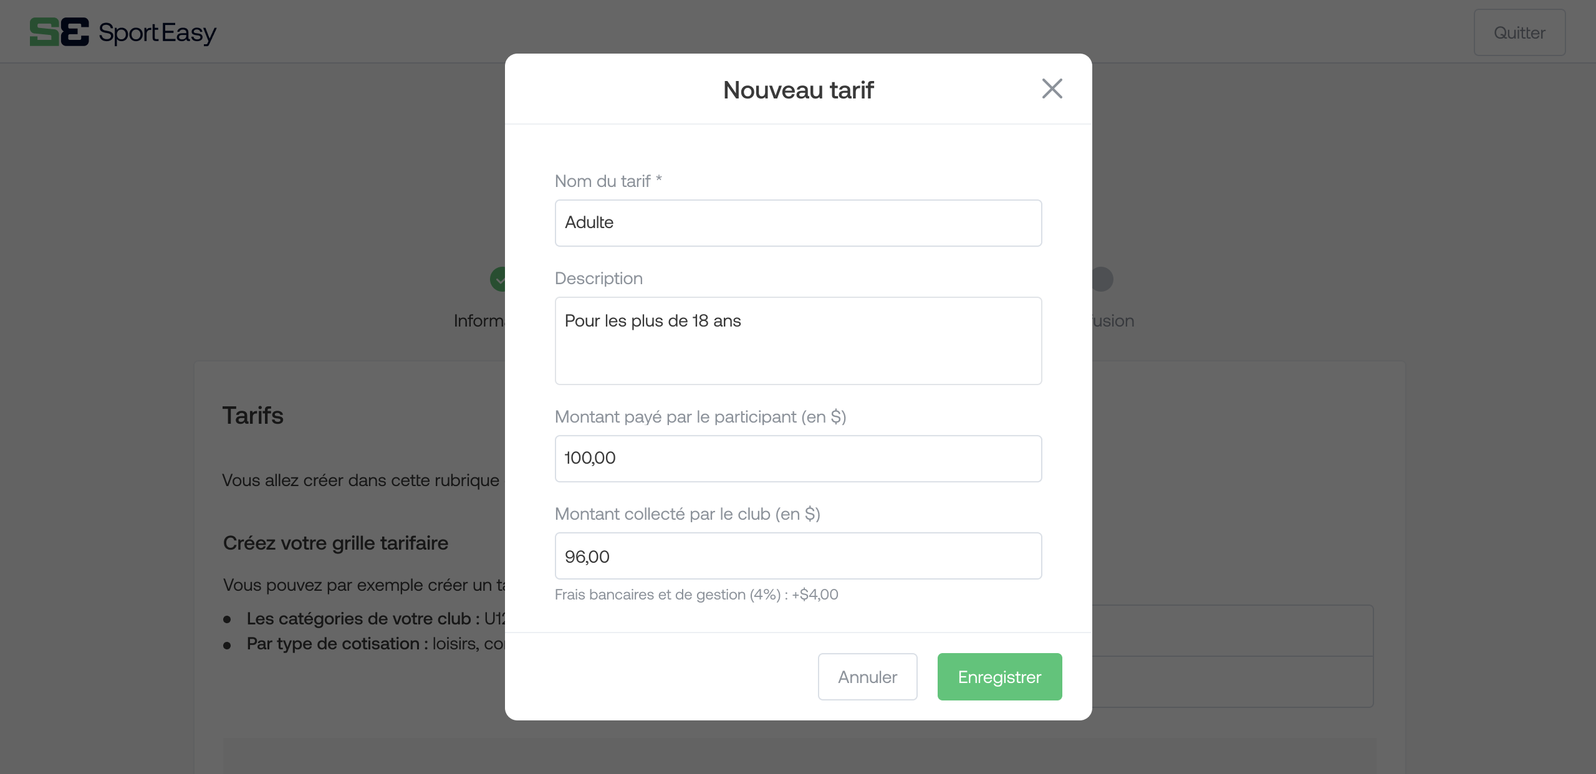
Task: Click the Description text area
Action: (x=798, y=341)
